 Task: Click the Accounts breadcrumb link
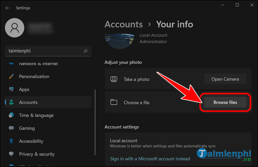click(x=124, y=24)
